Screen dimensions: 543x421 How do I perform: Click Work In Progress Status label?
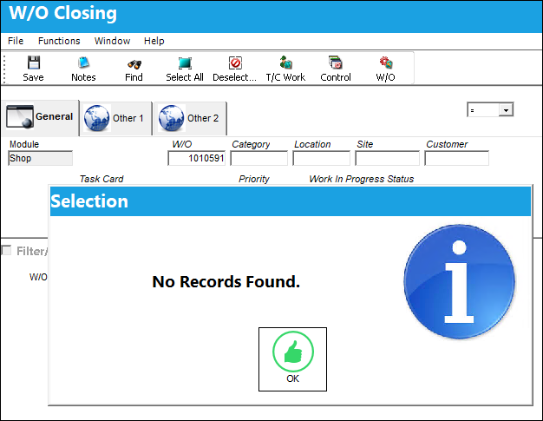tap(362, 179)
